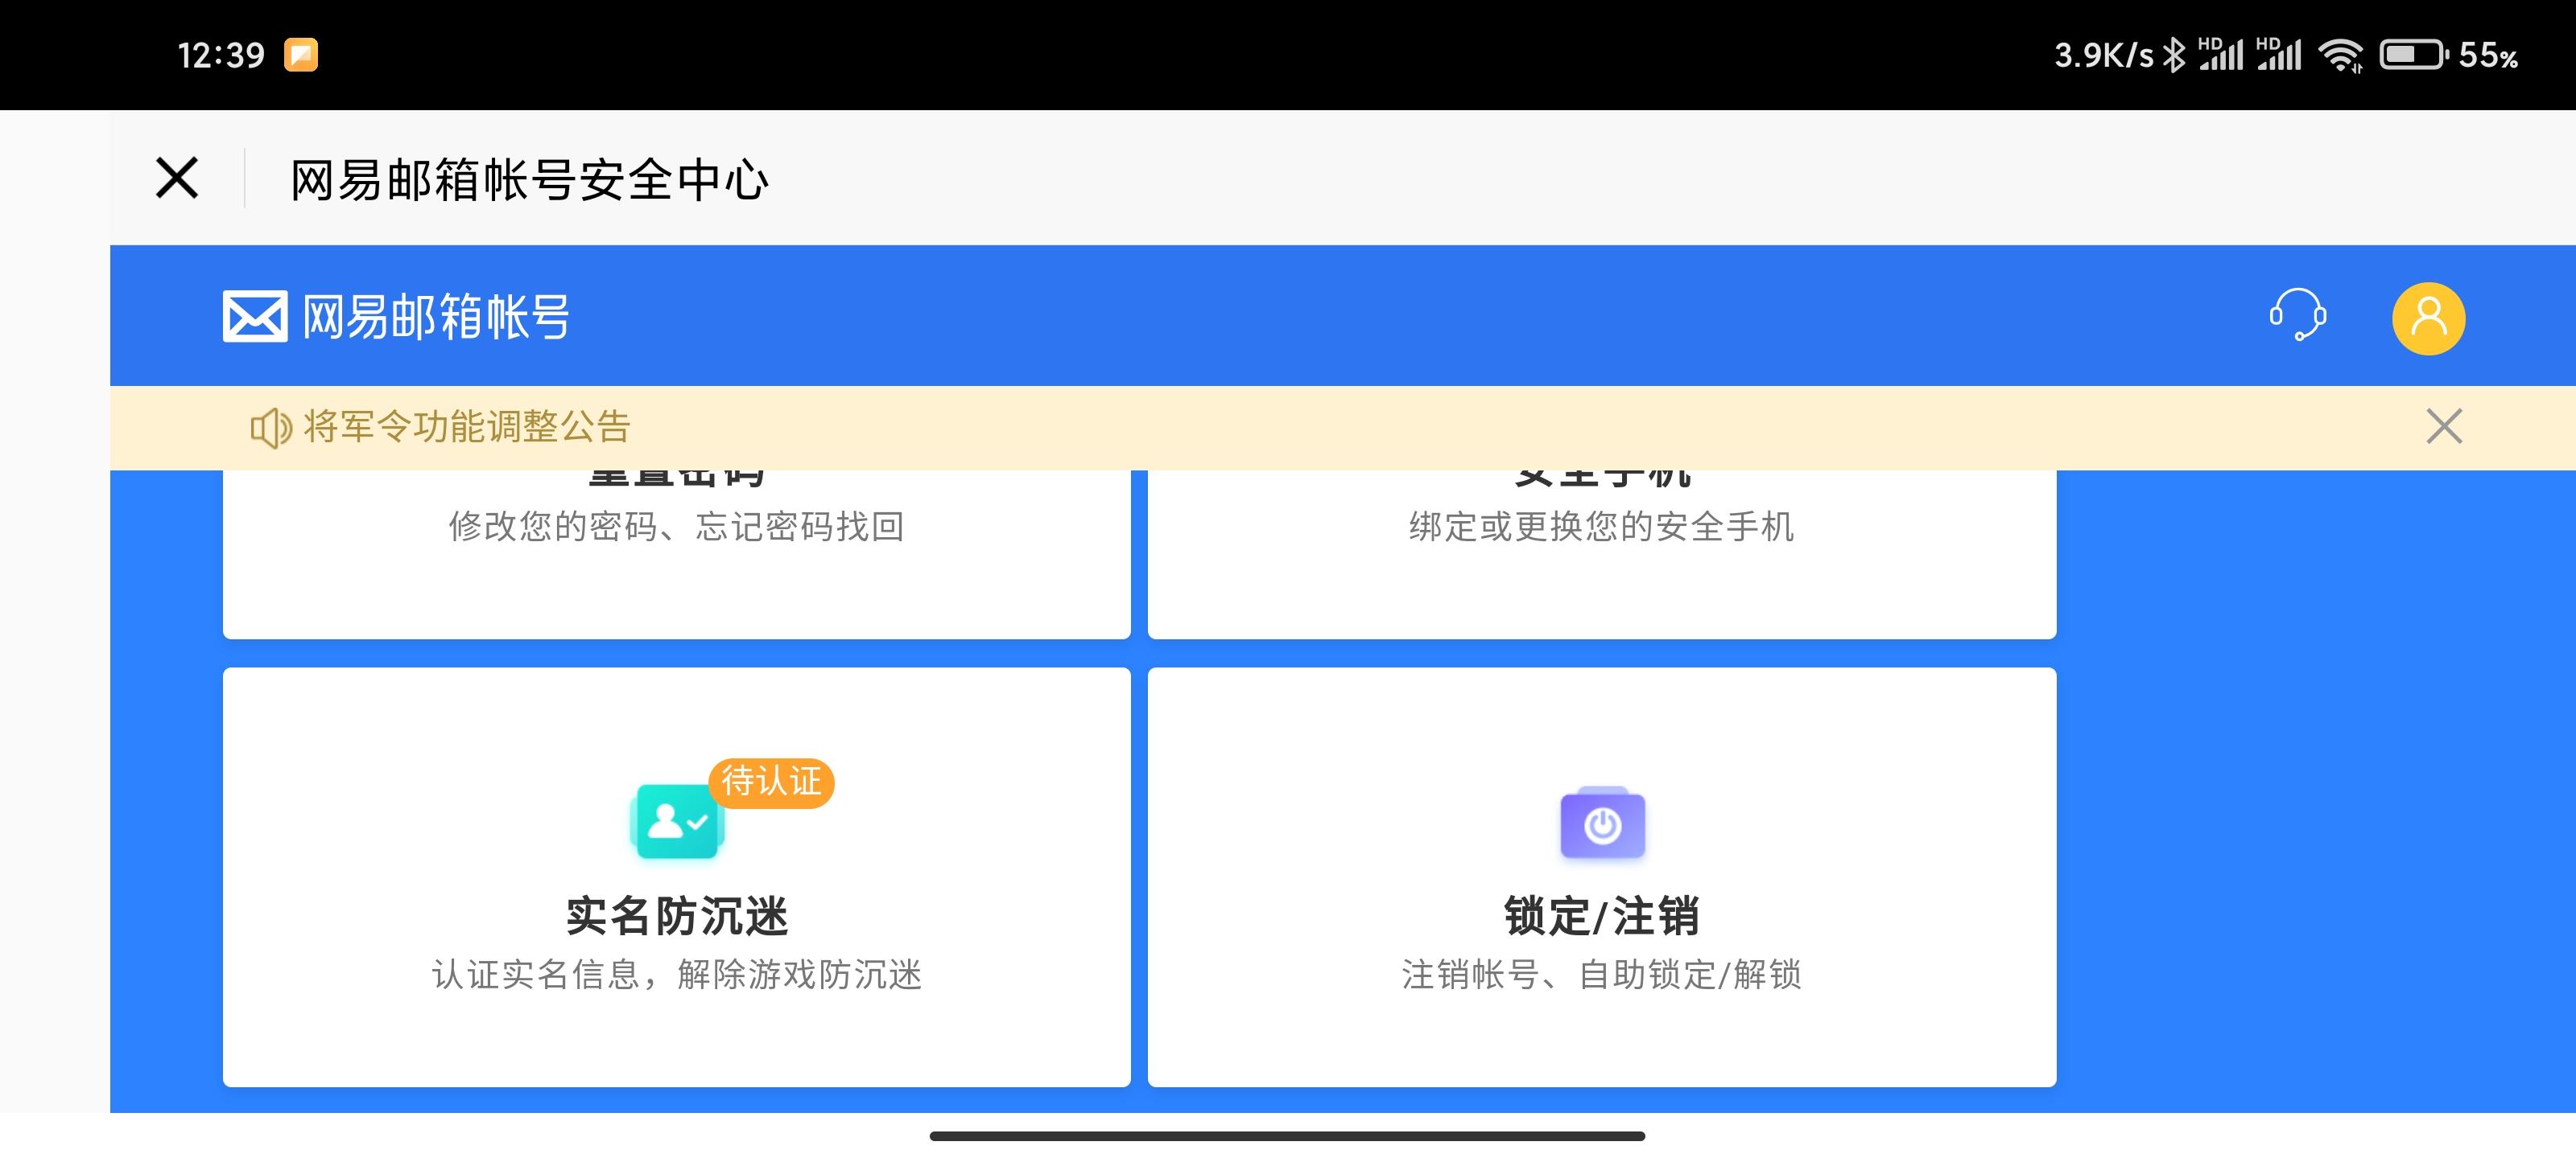Open customer service headset icon
Viewport: 2576px width, 1158px height.
tap(2297, 316)
